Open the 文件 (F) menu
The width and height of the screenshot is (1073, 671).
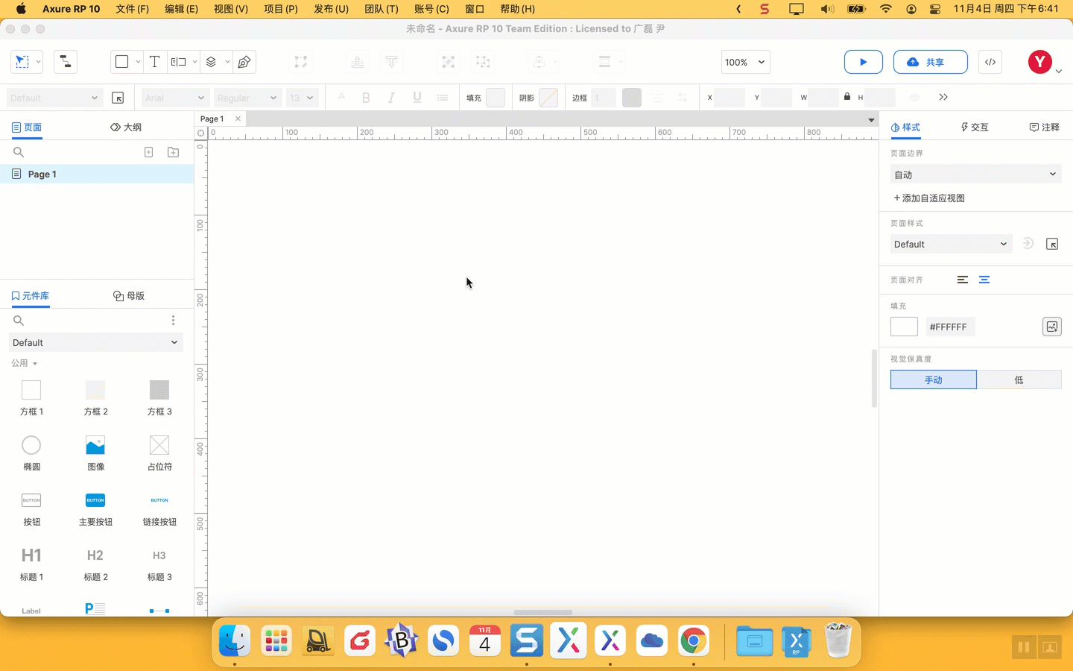(132, 9)
